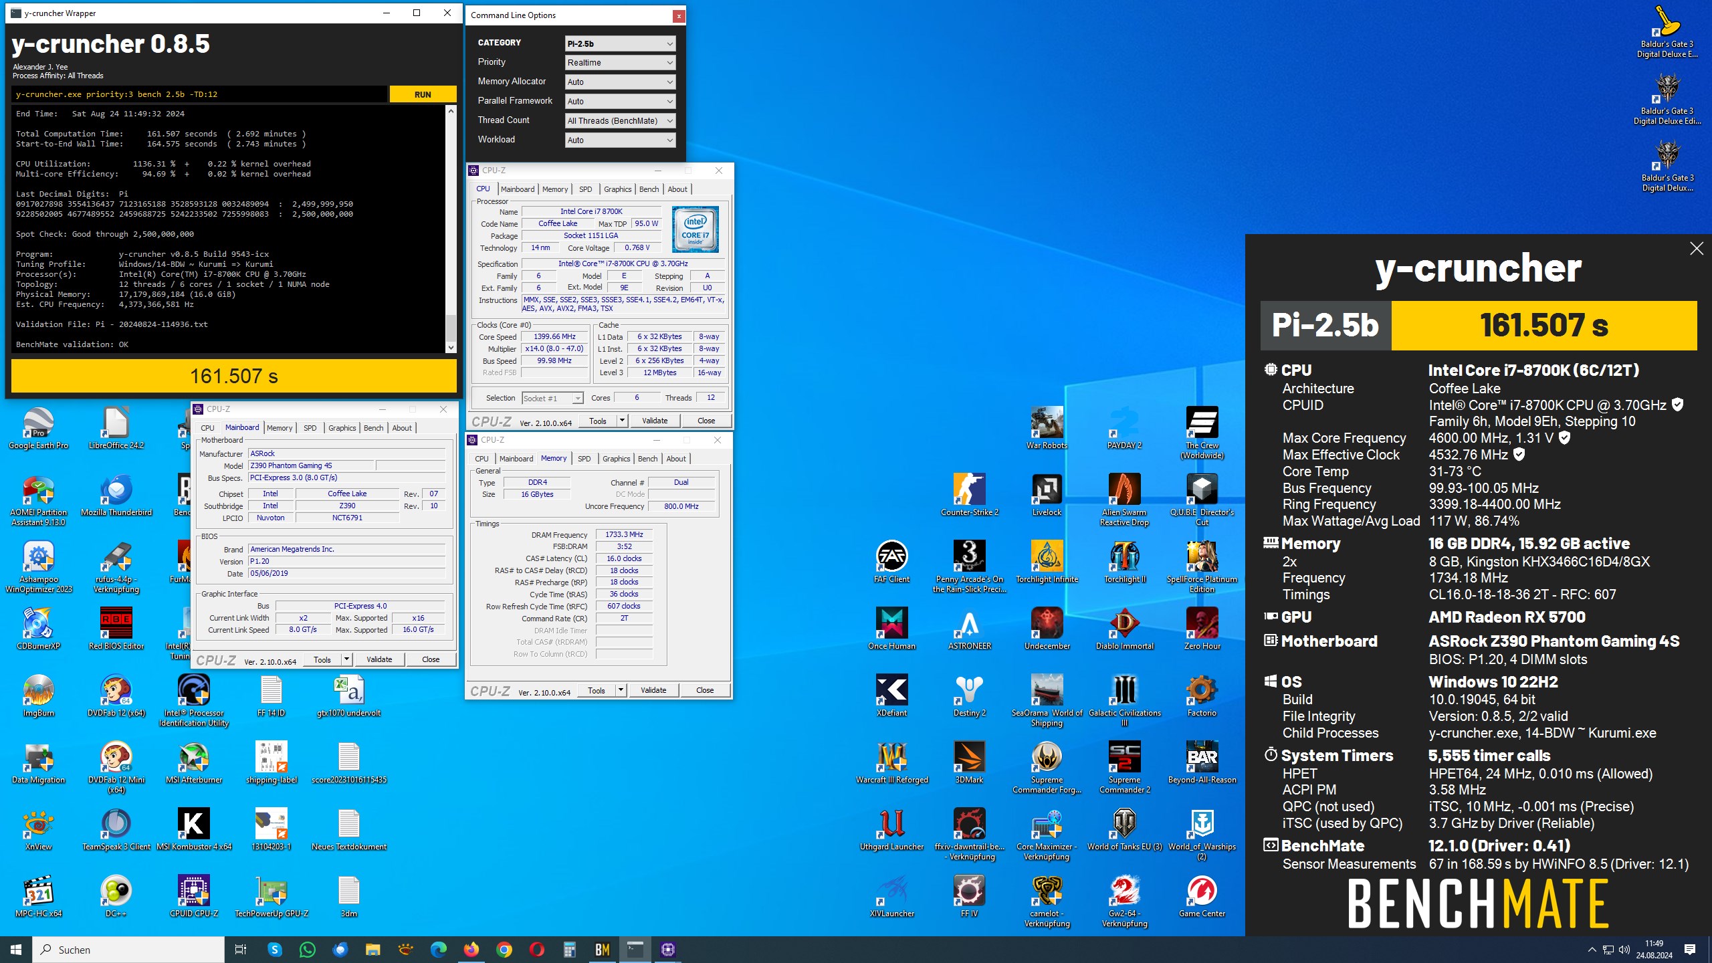The width and height of the screenshot is (1712, 963).
Task: Open BenchMate icon in taskbar
Action: click(x=602, y=950)
